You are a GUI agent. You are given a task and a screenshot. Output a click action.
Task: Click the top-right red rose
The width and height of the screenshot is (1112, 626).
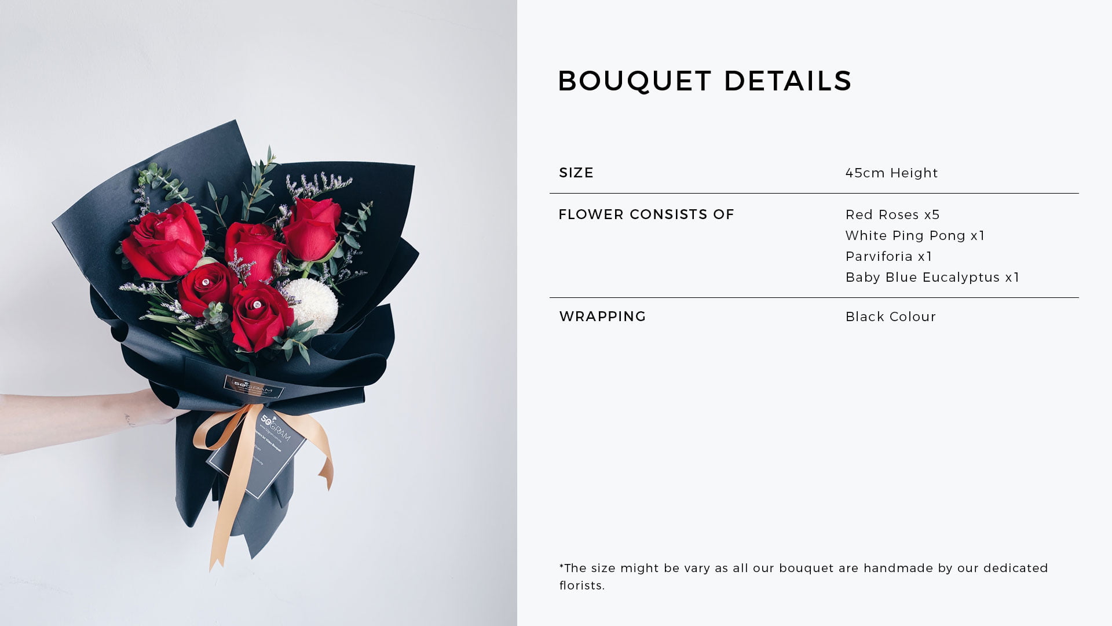(x=313, y=229)
